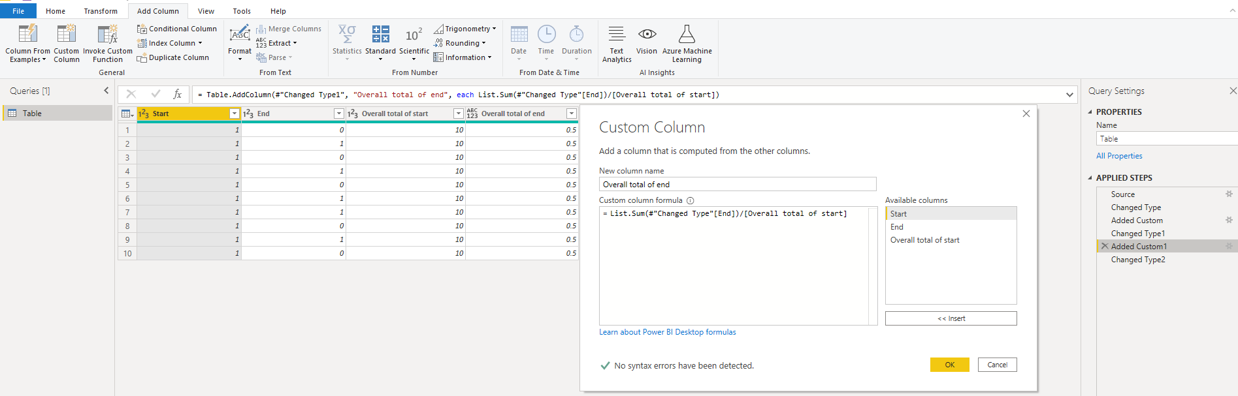The width and height of the screenshot is (1238, 396).
Task: Open the Extract dropdown
Action: pyautogui.click(x=276, y=43)
